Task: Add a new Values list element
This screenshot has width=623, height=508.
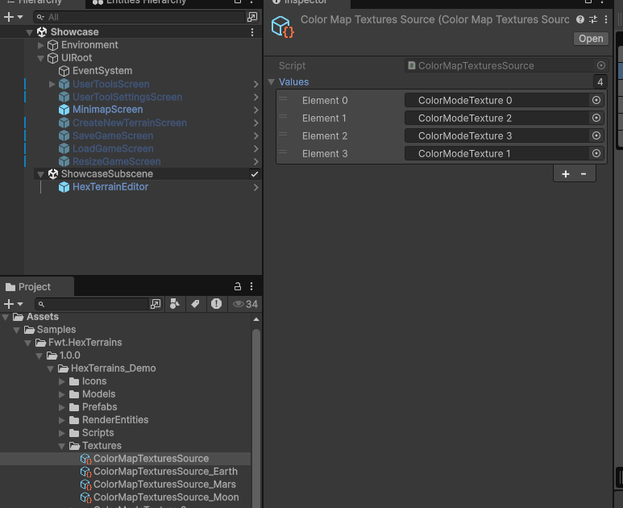Action: (x=566, y=174)
